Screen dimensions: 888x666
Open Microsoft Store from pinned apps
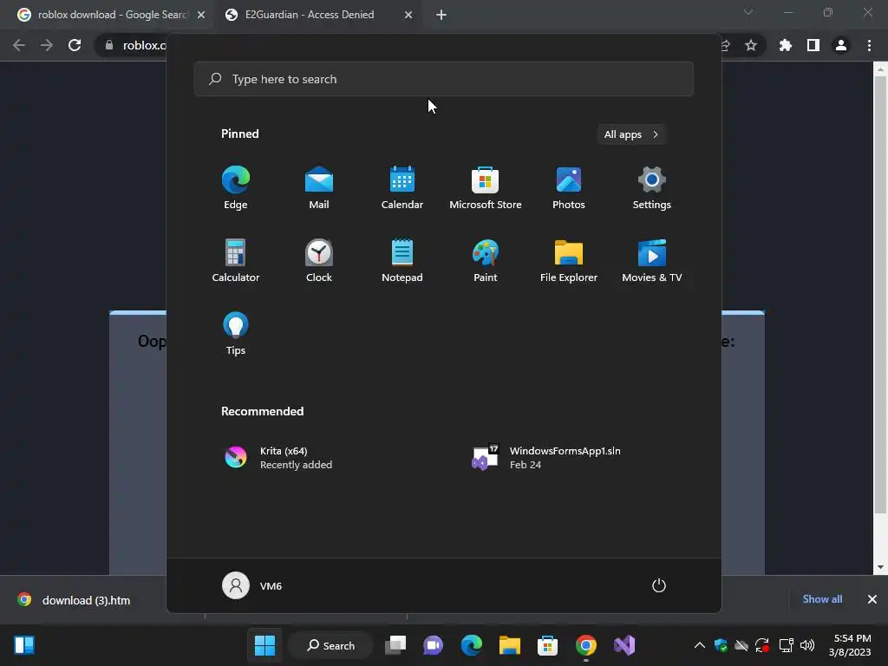coord(486,188)
